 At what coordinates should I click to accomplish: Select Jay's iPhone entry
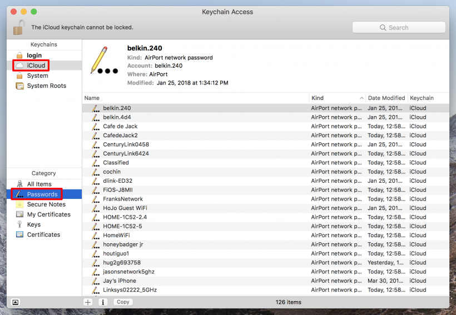point(265,281)
